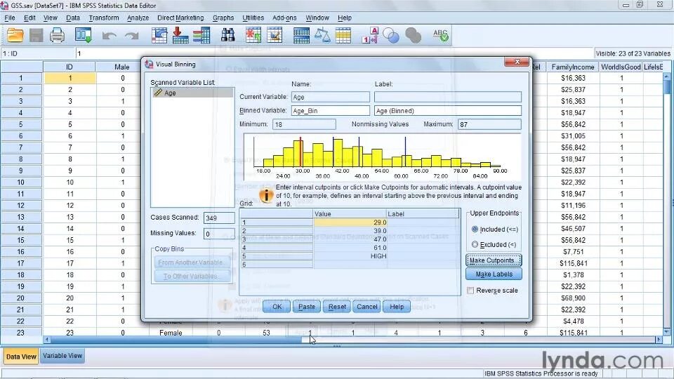Screen dimensions: 674x379
Task: Select Included (<=) upper endpoint option
Action: [475, 229]
